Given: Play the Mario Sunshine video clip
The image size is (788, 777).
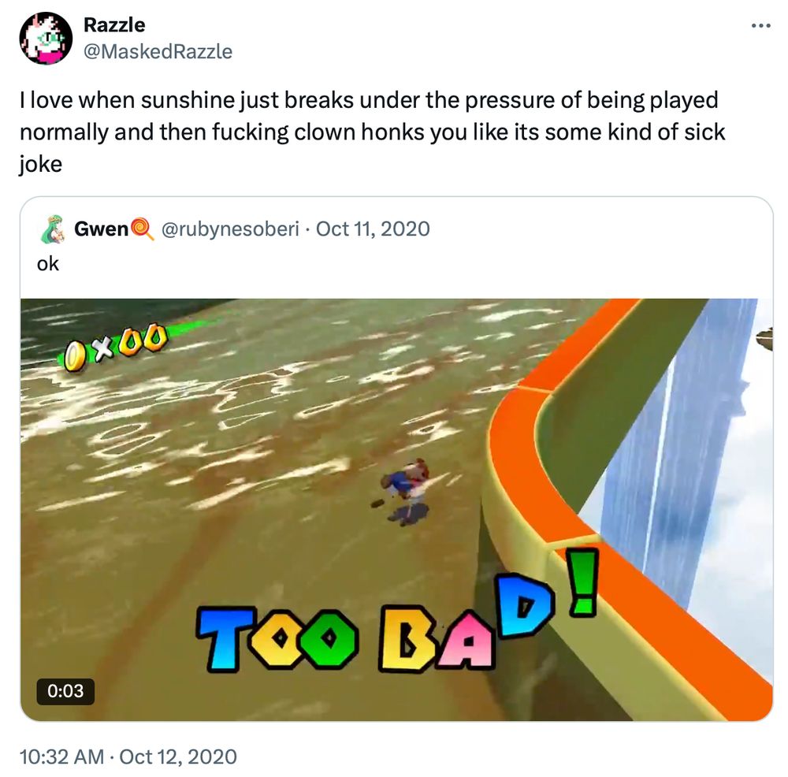Looking at the screenshot, I should 396,510.
